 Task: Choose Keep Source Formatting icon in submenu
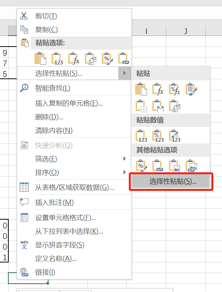[x=191, y=89]
